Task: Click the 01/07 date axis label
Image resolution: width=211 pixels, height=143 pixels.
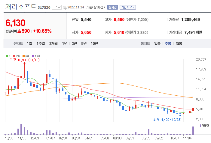Action: [50, 138]
